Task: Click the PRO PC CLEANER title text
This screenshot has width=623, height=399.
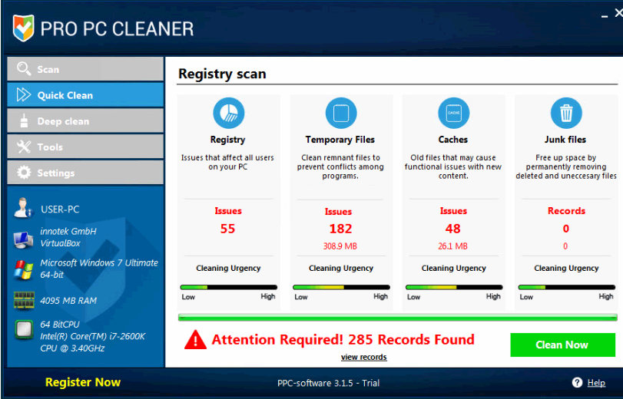Action: pos(118,29)
